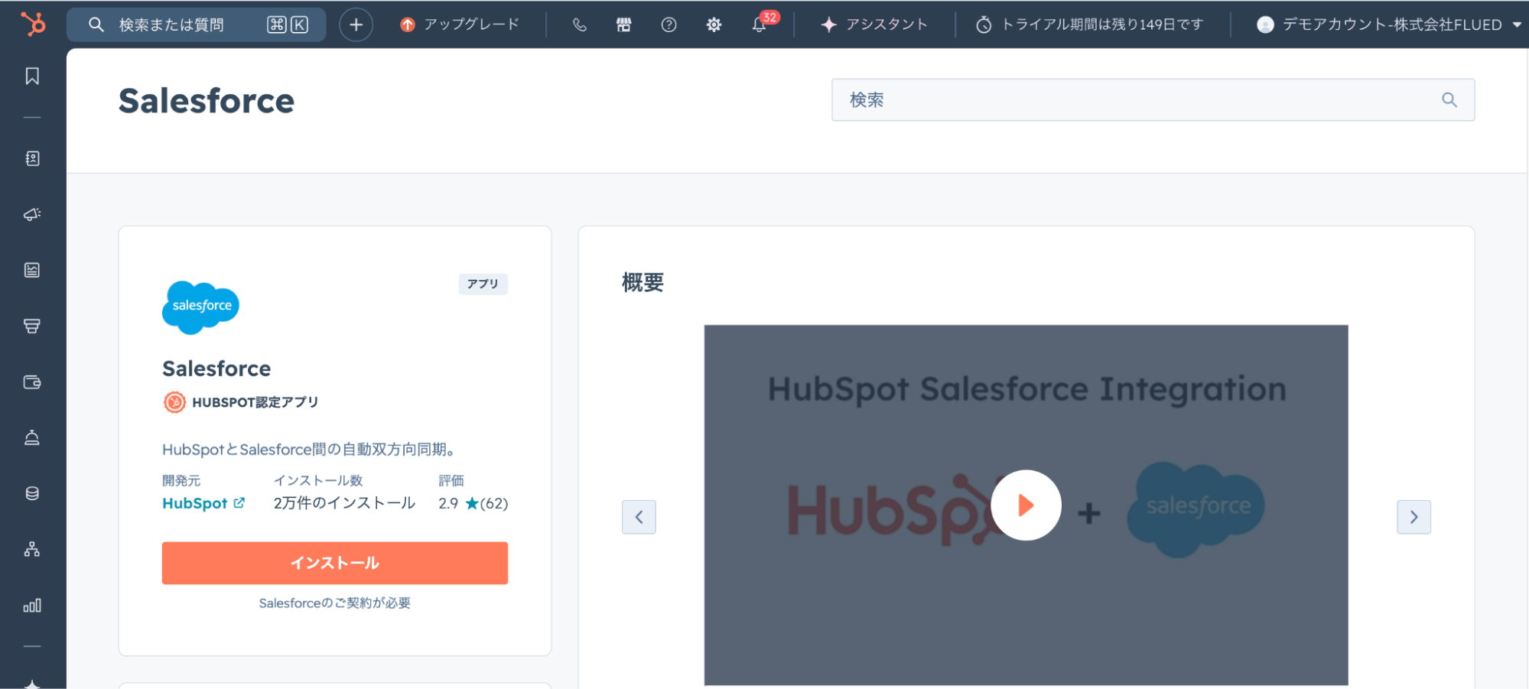Click the 2万件のインストール count text
Screen dimensions: 1529x689
click(x=344, y=503)
